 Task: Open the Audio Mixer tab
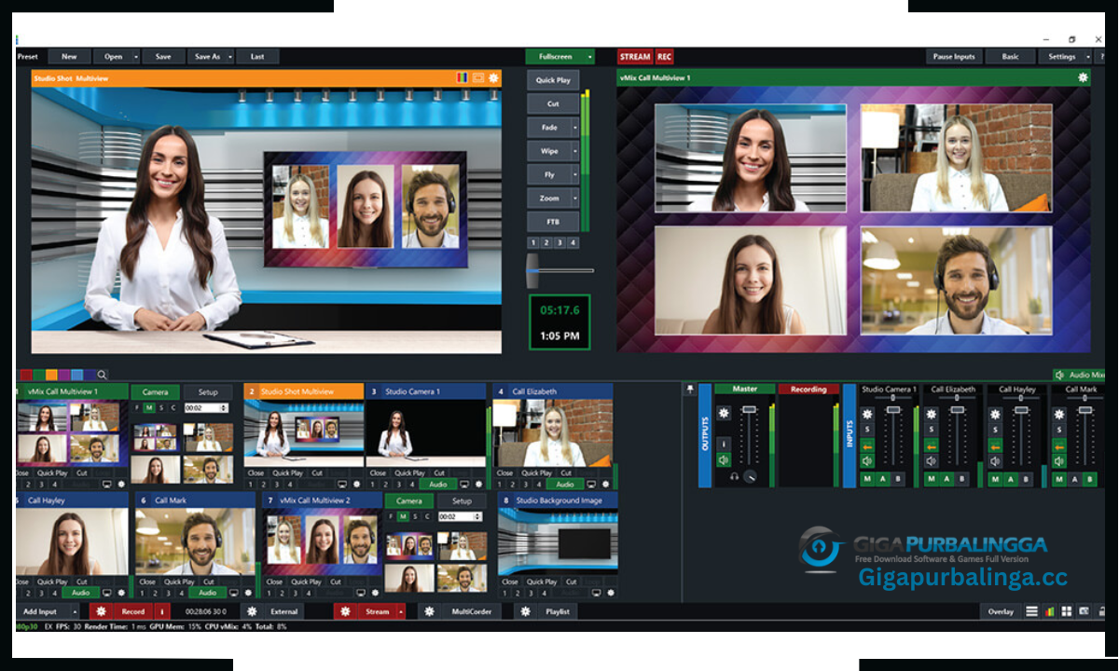pyautogui.click(x=1079, y=375)
